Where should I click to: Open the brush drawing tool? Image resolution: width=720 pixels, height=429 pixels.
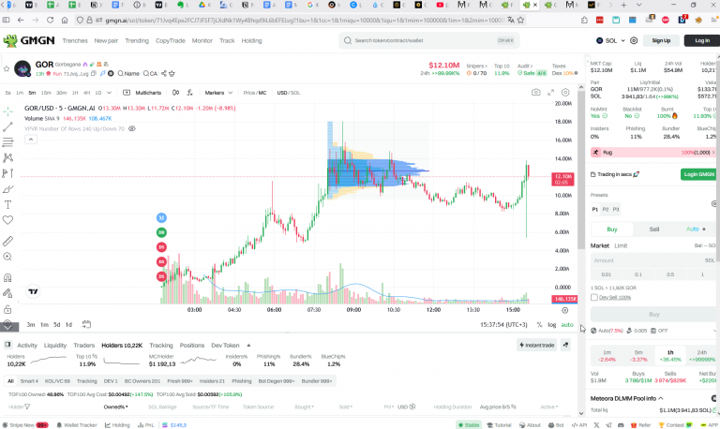click(x=7, y=189)
